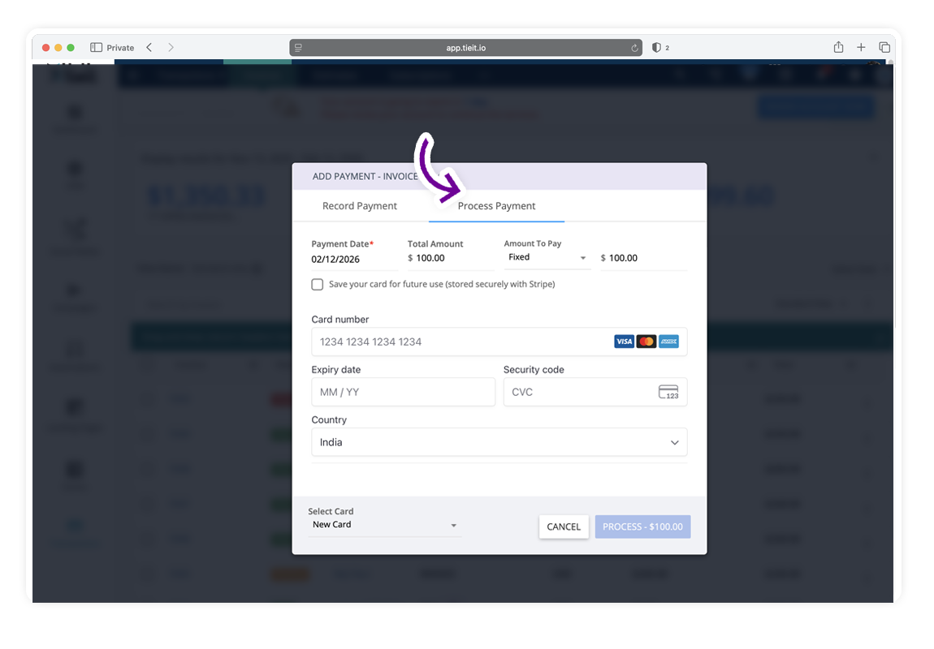The image size is (934, 649).
Task: Go forward with the Safari forward arrow
Action: (x=171, y=48)
